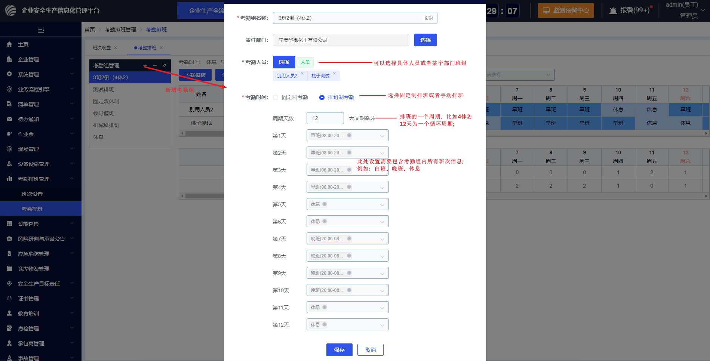Screen dimensions: 710x361
Task: Click the 设备设施管理 sidebar icon
Action: 9,164
